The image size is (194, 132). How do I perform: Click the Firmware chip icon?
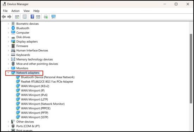coord(13,46)
